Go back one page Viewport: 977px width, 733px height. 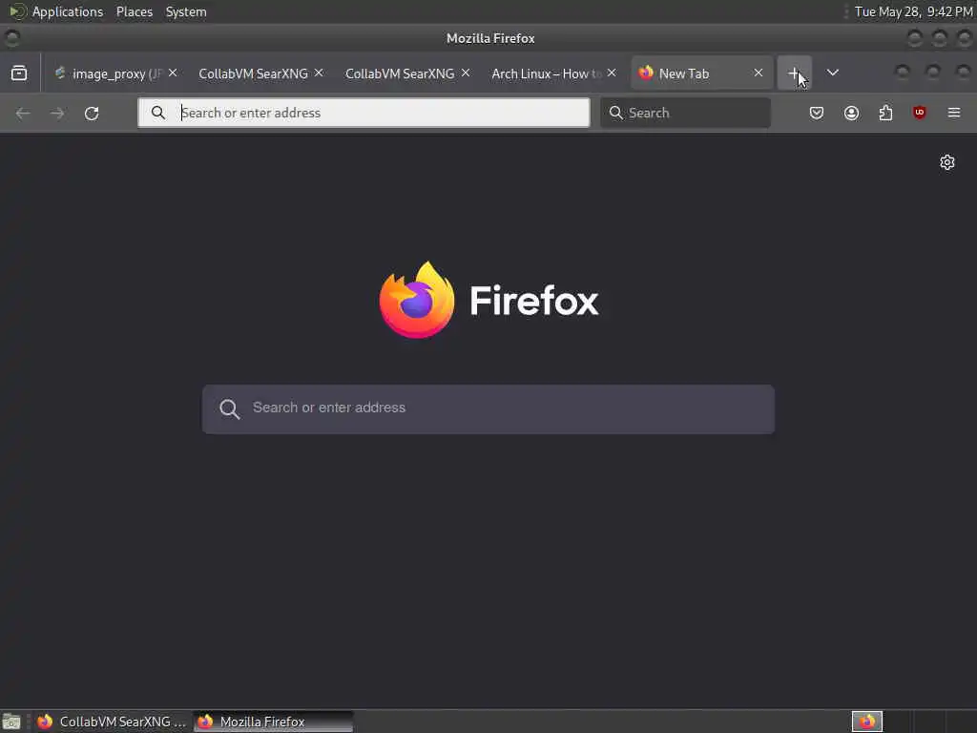23,113
